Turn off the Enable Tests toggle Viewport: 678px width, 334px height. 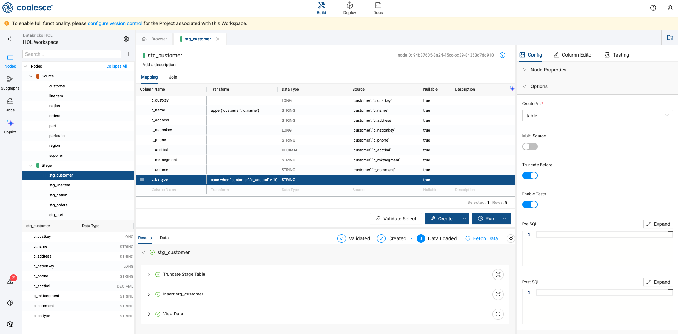click(530, 205)
